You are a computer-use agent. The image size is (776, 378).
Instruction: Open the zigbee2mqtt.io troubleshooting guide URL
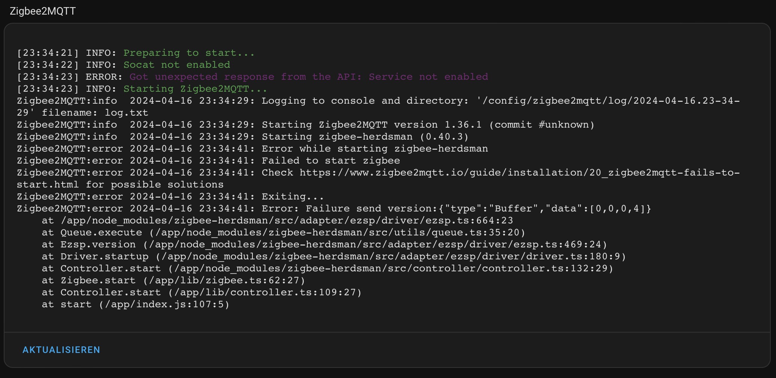pyautogui.click(x=519, y=173)
